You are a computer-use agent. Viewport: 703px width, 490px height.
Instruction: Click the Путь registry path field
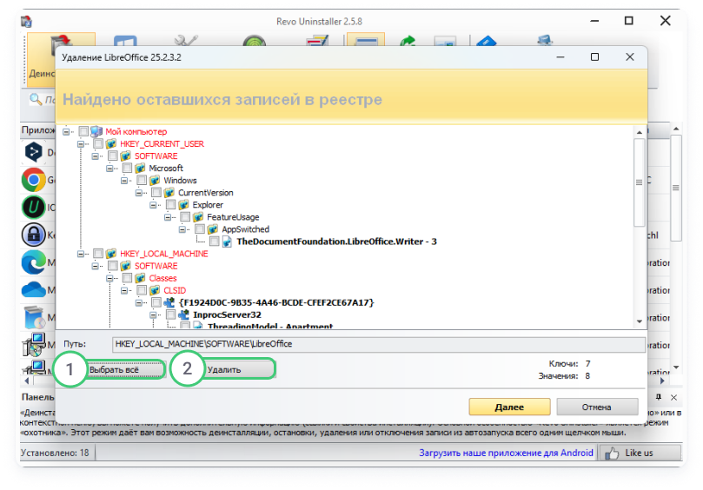(x=378, y=344)
